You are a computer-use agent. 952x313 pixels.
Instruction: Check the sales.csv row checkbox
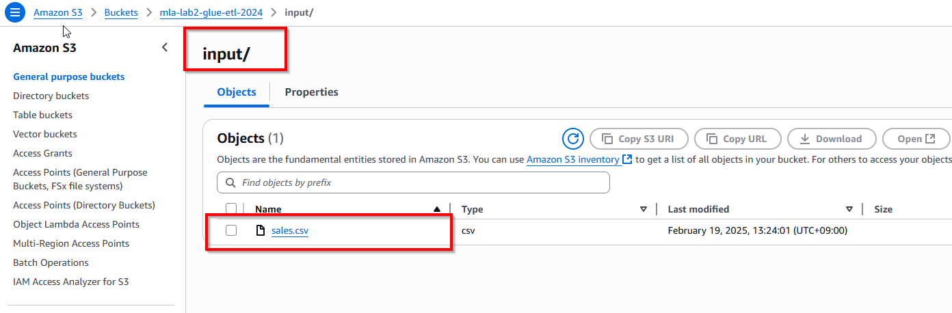[231, 231]
